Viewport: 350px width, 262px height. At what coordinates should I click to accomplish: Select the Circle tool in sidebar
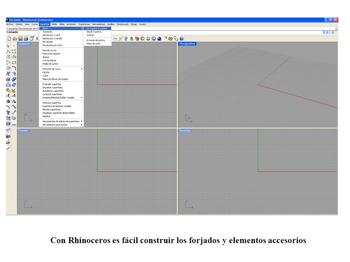pos(8,57)
